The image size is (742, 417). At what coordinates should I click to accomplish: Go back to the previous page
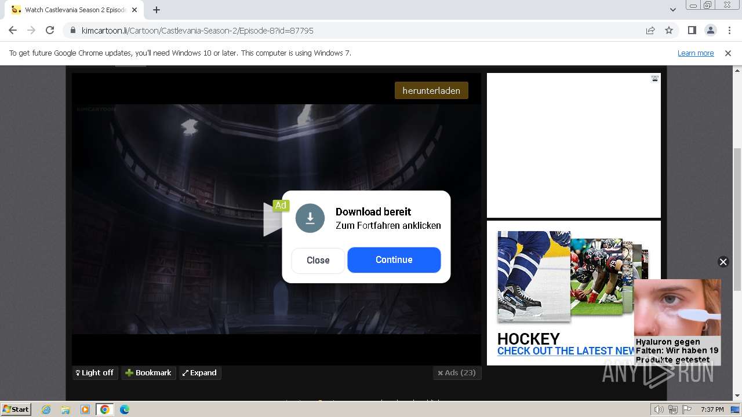pos(13,30)
